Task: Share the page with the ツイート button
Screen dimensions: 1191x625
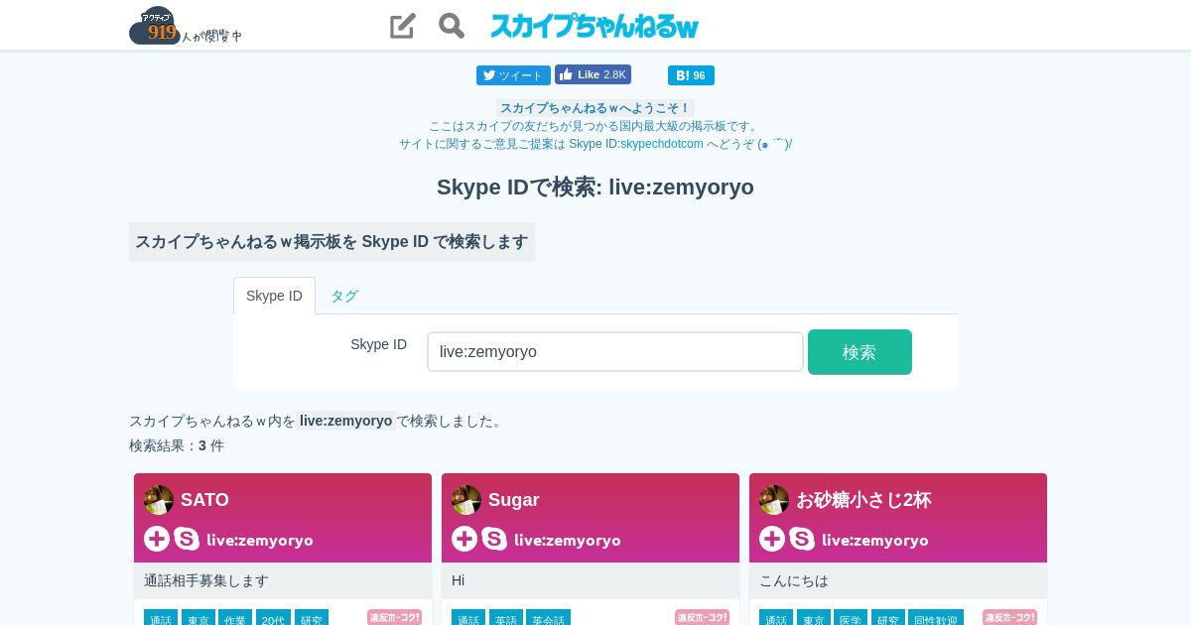Action: [x=513, y=75]
